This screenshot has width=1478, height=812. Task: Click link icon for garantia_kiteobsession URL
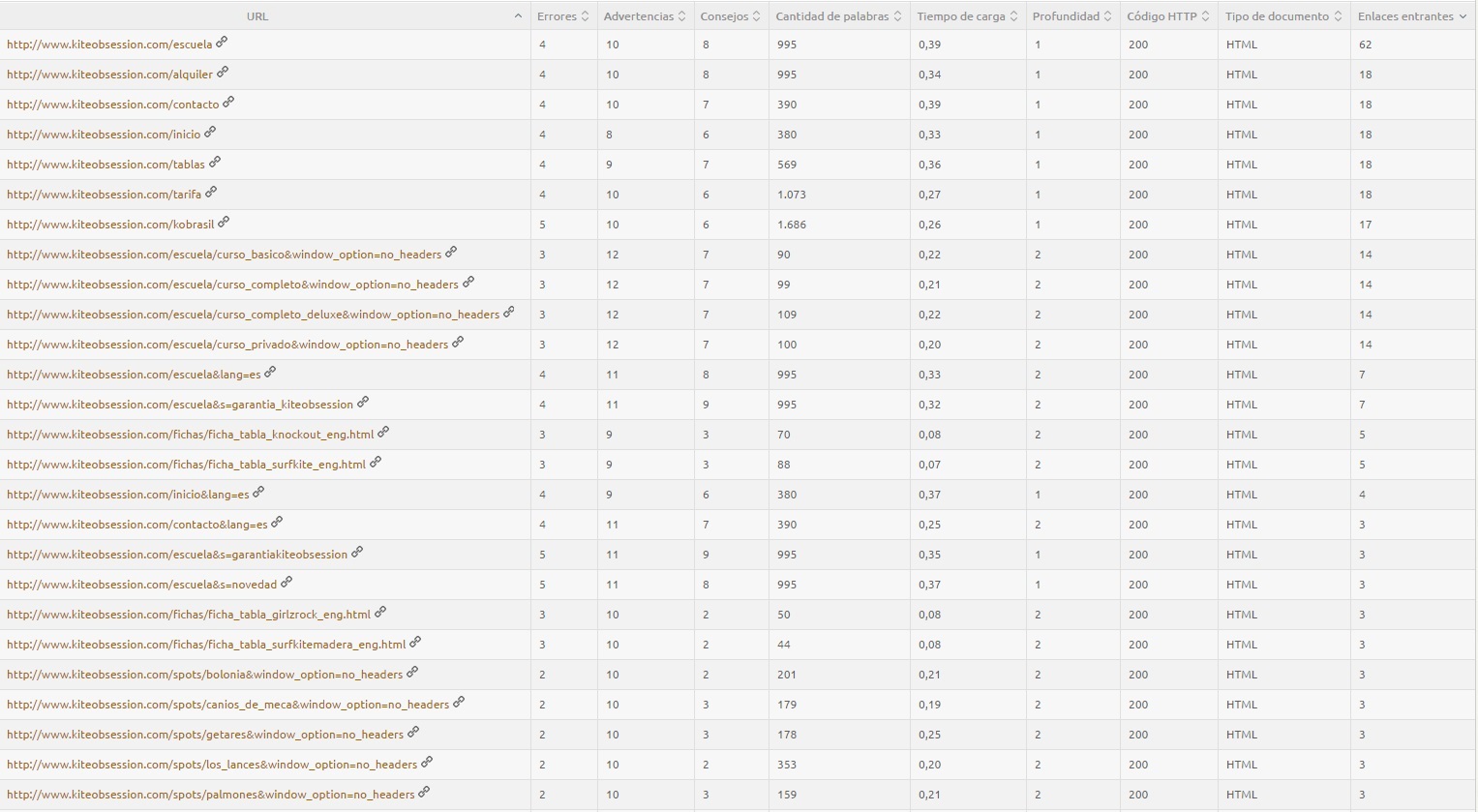click(363, 402)
